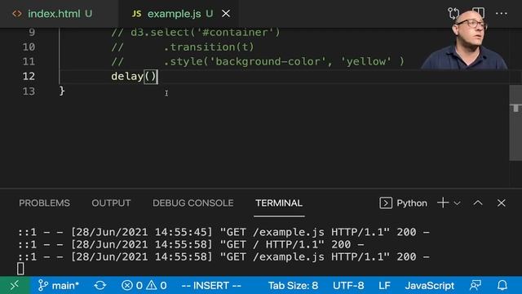Click the terminal "GET / HTTP/1.1" log line
This screenshot has height=294, width=522.
click(190, 244)
